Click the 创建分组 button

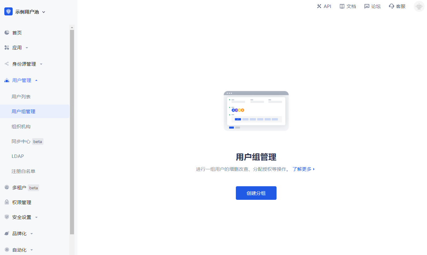click(256, 193)
